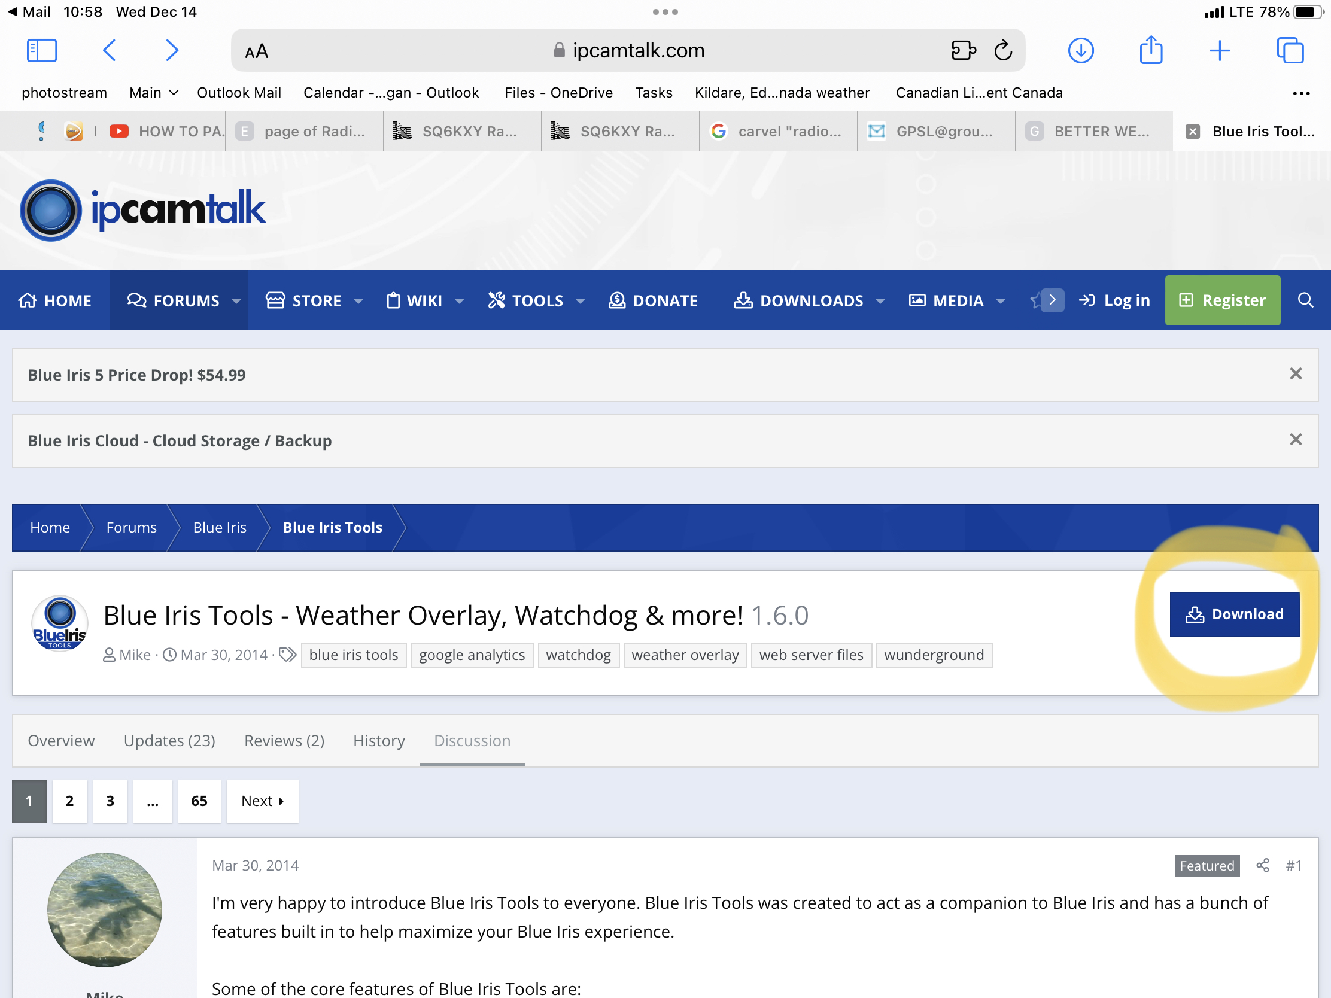Close the Blue Iris Tools browser tab
1331x998 pixels.
tap(1192, 132)
